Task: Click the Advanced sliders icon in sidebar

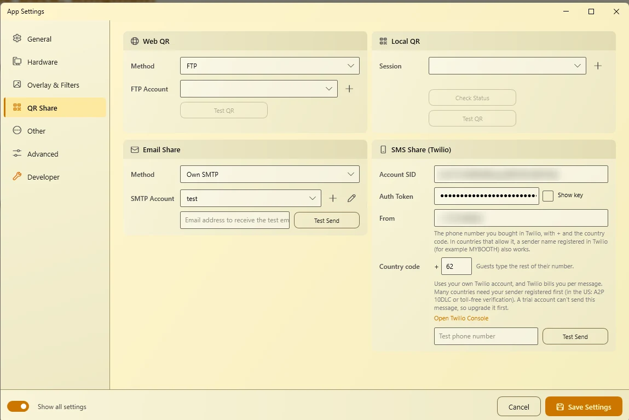Action: pyautogui.click(x=17, y=153)
